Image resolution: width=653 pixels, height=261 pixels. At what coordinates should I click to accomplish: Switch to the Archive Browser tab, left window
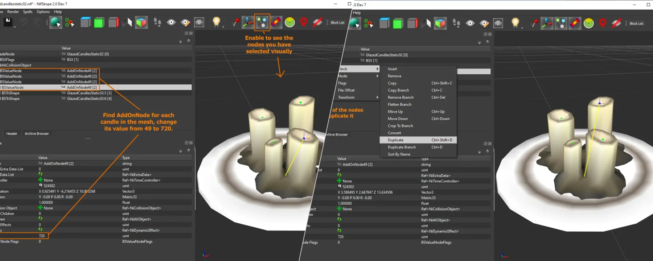point(37,134)
